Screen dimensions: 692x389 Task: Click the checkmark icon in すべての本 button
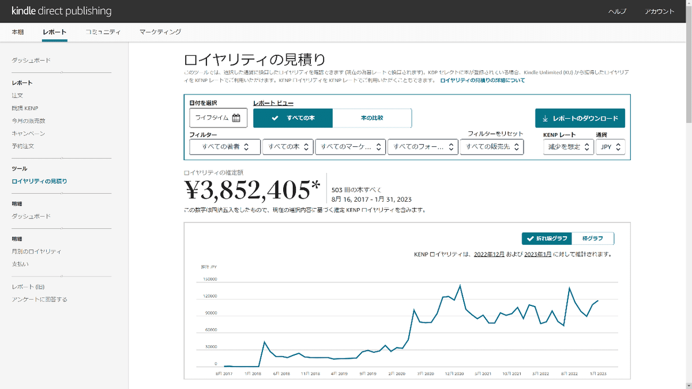(x=274, y=118)
